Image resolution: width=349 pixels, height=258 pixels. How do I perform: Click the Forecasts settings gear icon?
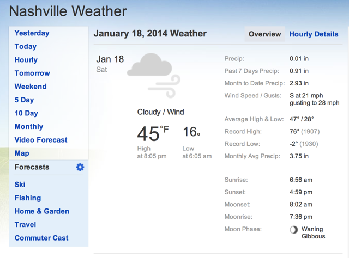pos(80,167)
